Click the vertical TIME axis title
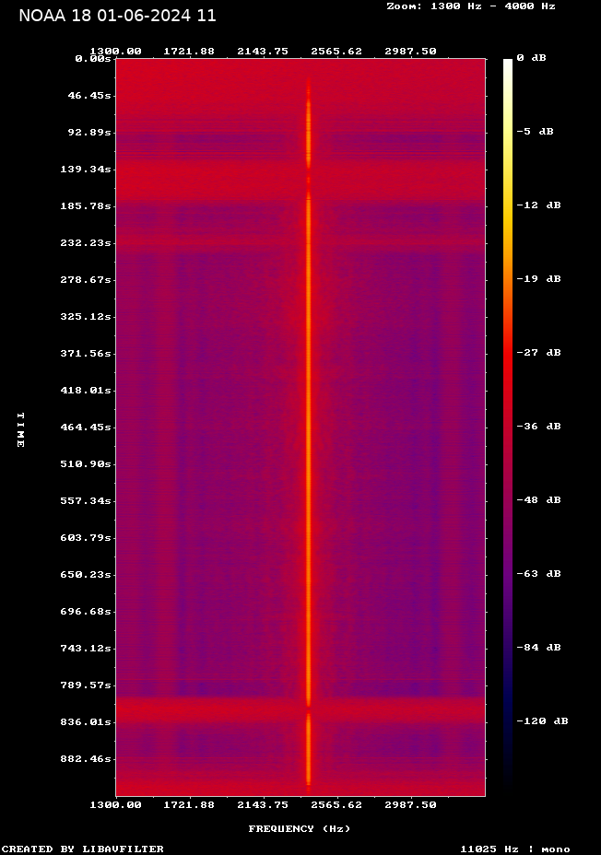Viewport: 601px width, 855px height. 19,429
